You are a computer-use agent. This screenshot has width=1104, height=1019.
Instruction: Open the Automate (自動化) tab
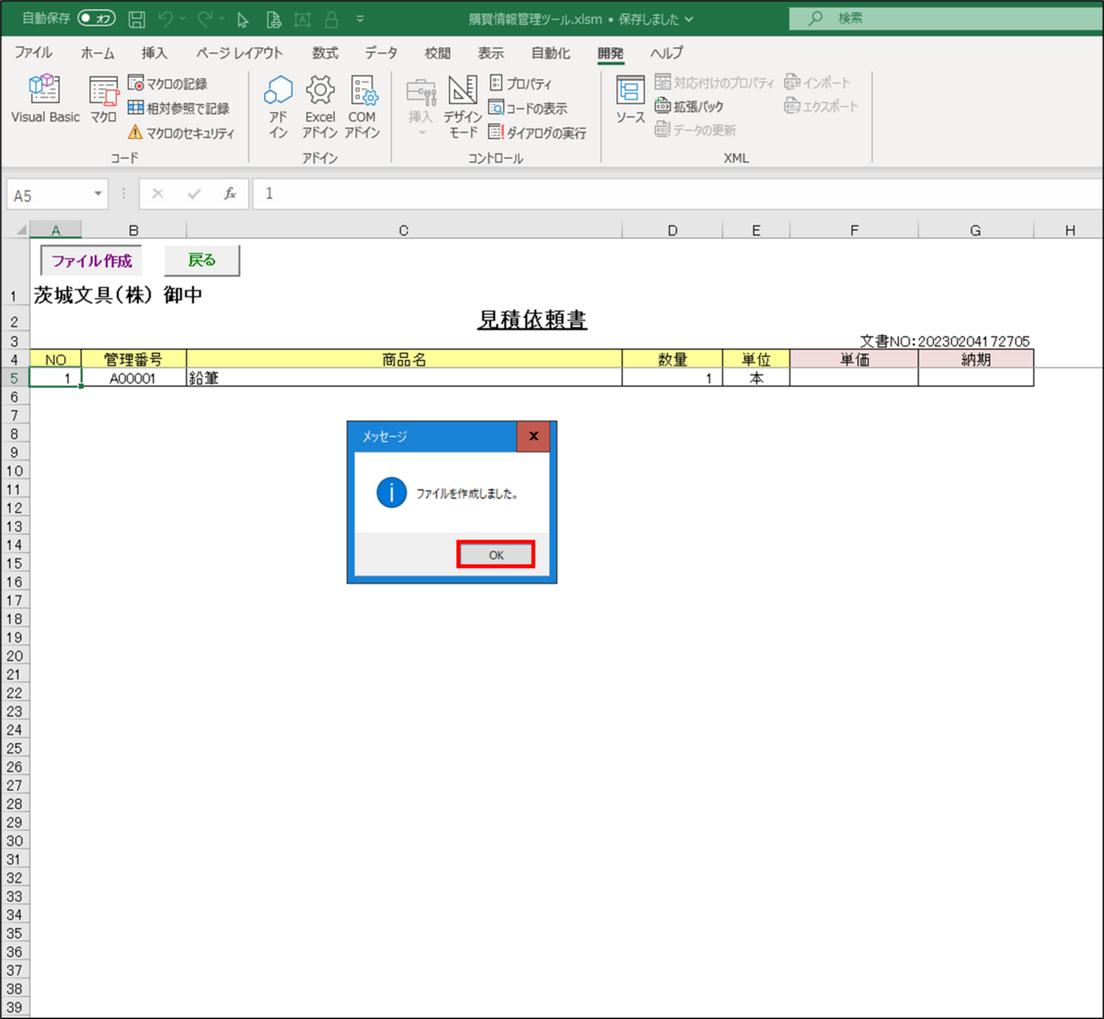click(550, 52)
